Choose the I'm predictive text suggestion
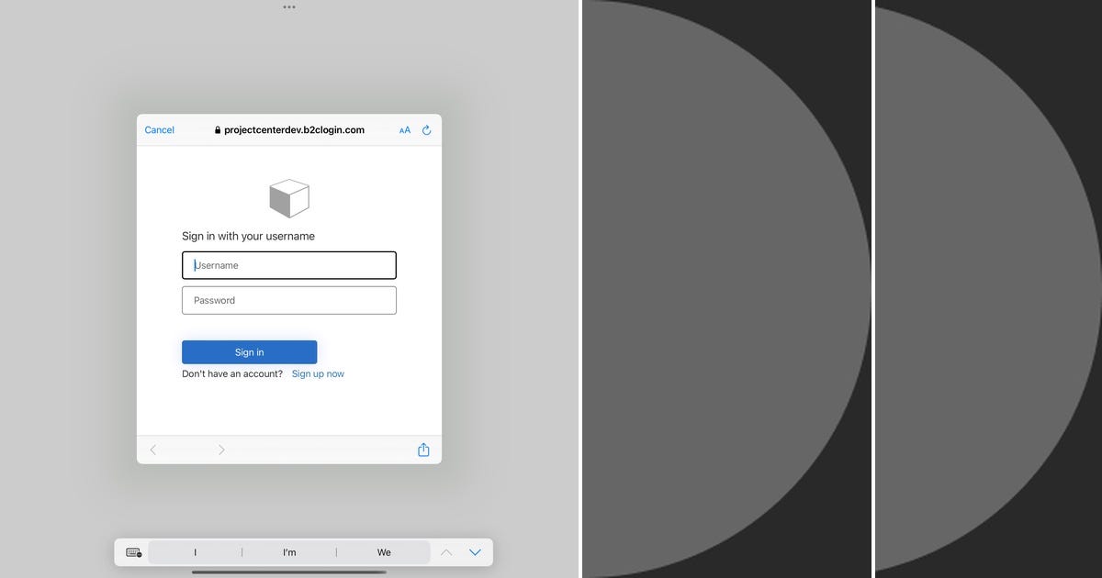 [x=289, y=551]
